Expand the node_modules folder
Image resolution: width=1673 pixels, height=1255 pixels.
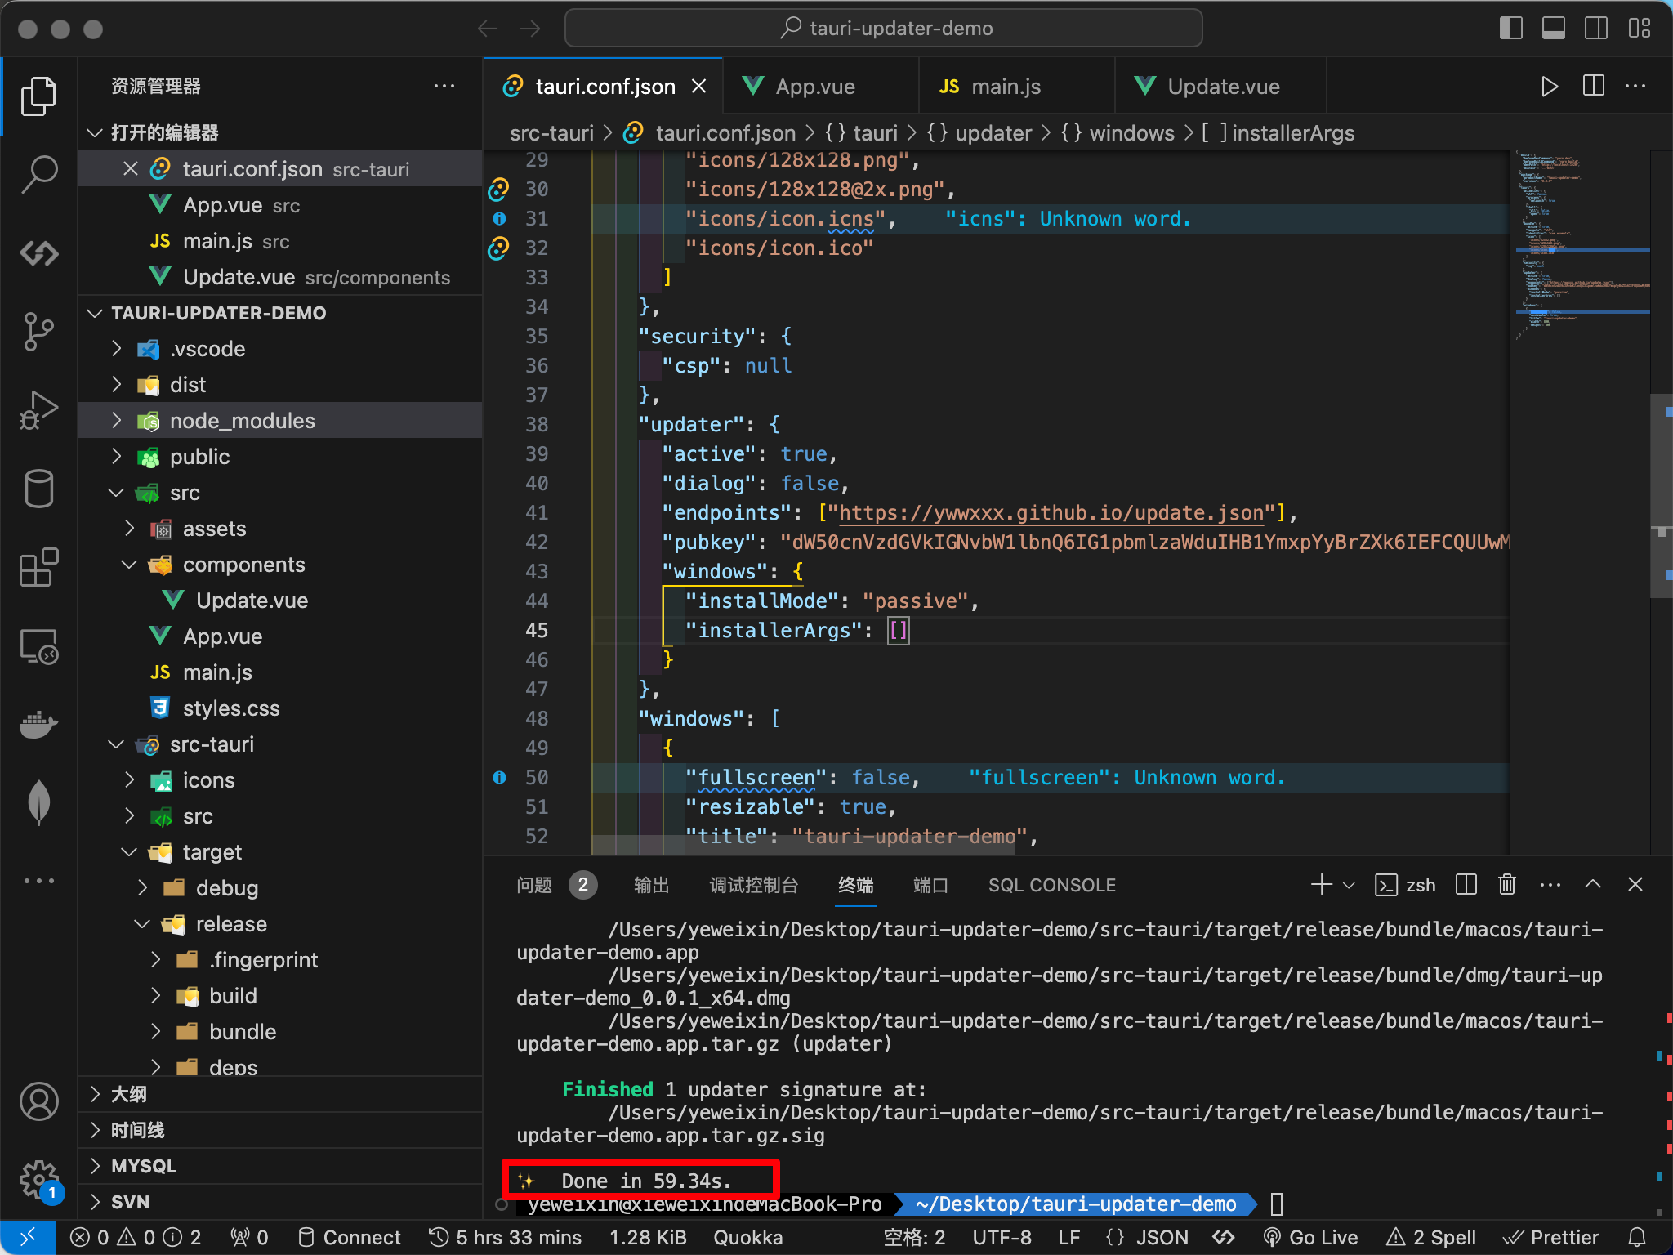[279, 421]
